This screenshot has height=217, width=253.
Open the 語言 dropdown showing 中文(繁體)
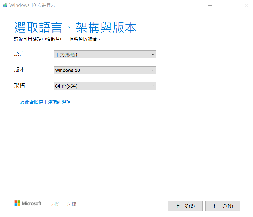coord(105,54)
